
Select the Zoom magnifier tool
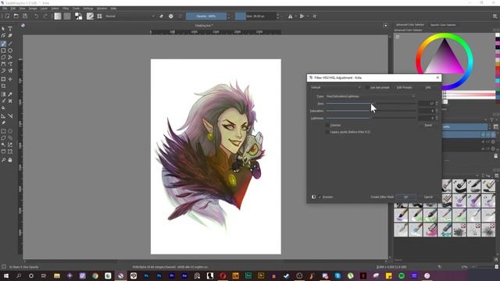tap(3, 159)
